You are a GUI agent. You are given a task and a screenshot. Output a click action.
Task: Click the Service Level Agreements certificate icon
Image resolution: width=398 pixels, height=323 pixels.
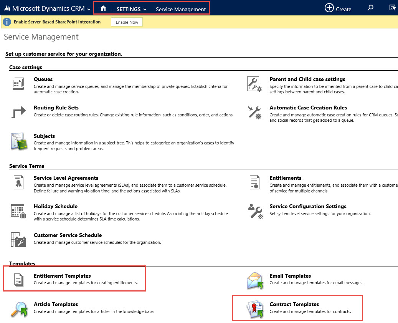click(18, 183)
